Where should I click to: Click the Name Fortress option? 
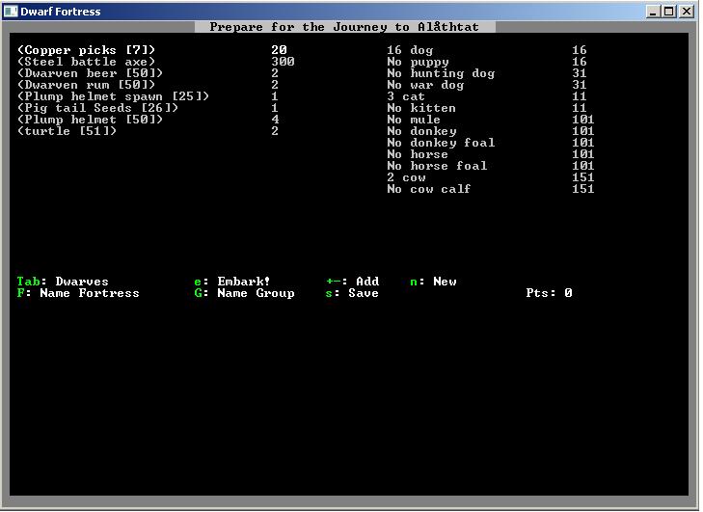click(x=78, y=293)
